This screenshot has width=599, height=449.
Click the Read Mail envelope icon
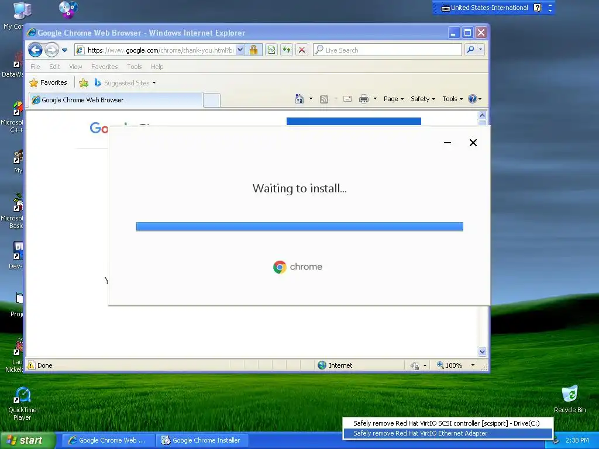[347, 99]
